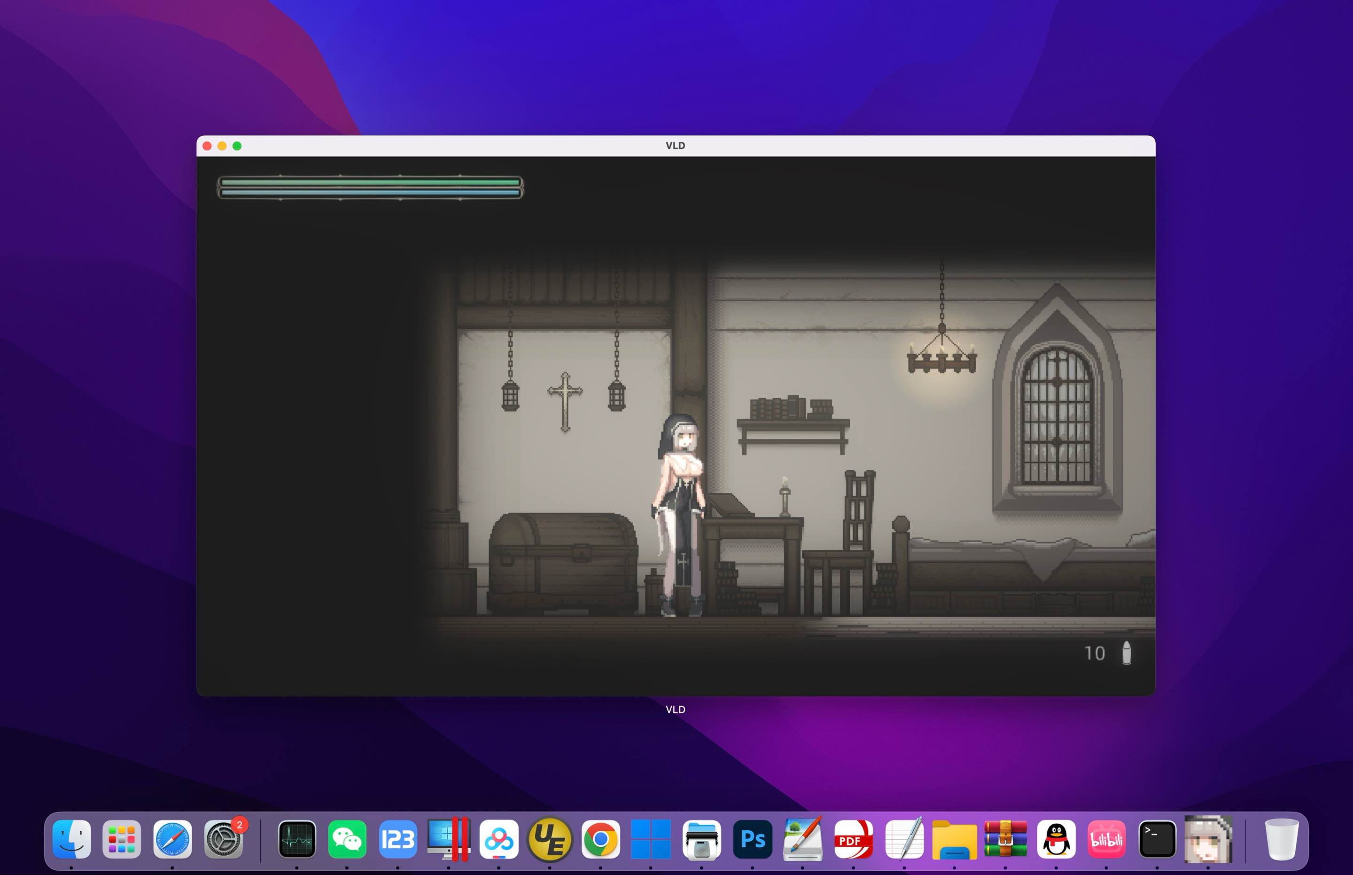
Task: Open the blue 123 app icon
Action: click(397, 839)
